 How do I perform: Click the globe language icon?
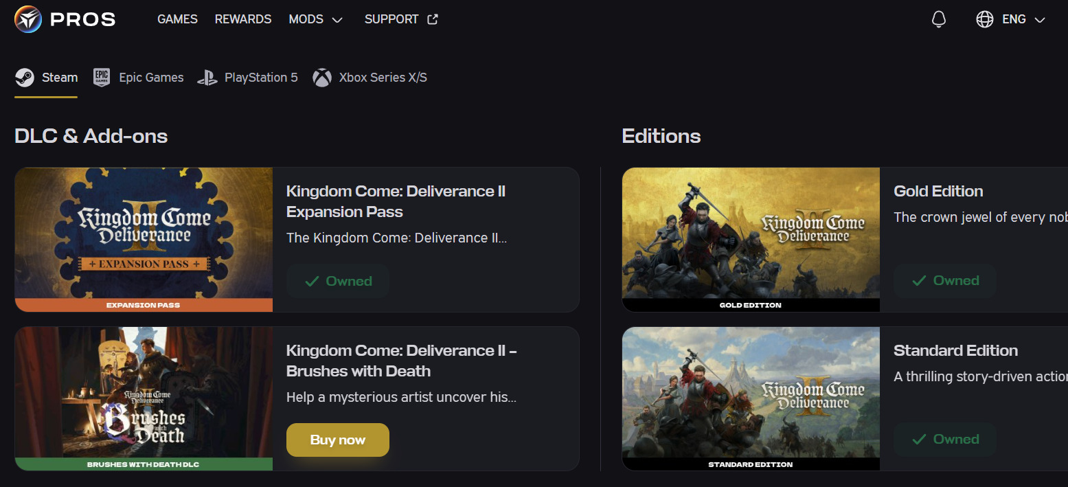click(985, 19)
